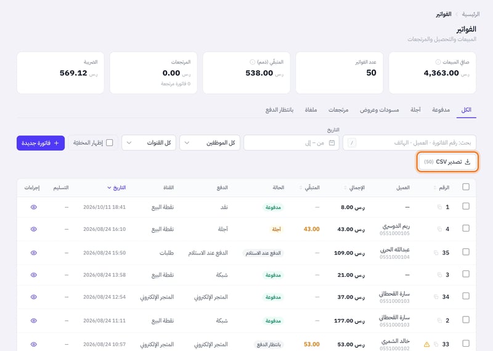The image size is (493, 351).
Task: Select the checkbox for invoice 1
Action: (x=466, y=206)
